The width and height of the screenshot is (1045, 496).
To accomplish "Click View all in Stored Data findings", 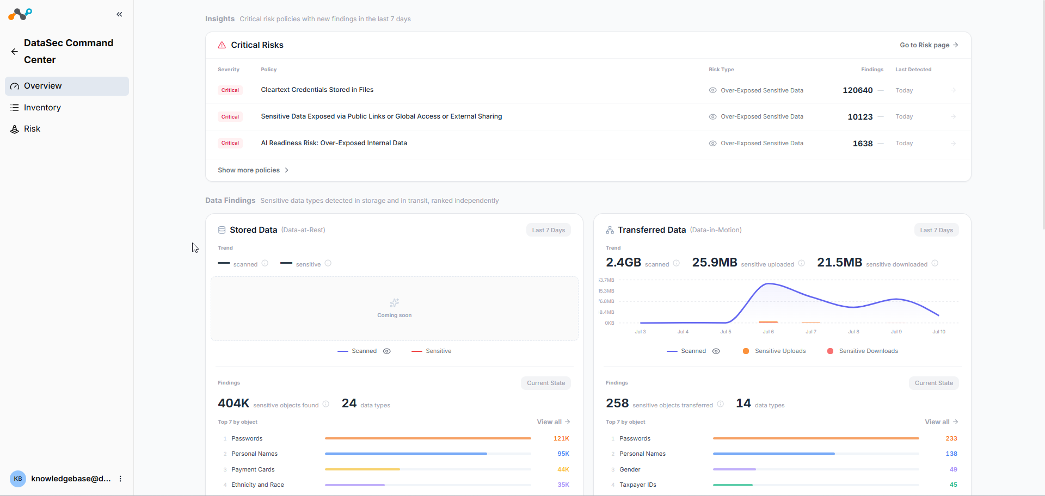I will 554,422.
